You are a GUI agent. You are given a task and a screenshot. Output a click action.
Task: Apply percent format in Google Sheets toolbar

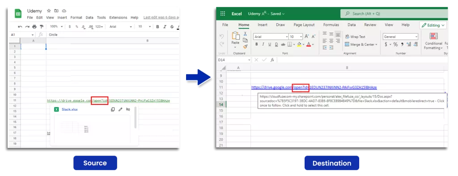pos(77,26)
